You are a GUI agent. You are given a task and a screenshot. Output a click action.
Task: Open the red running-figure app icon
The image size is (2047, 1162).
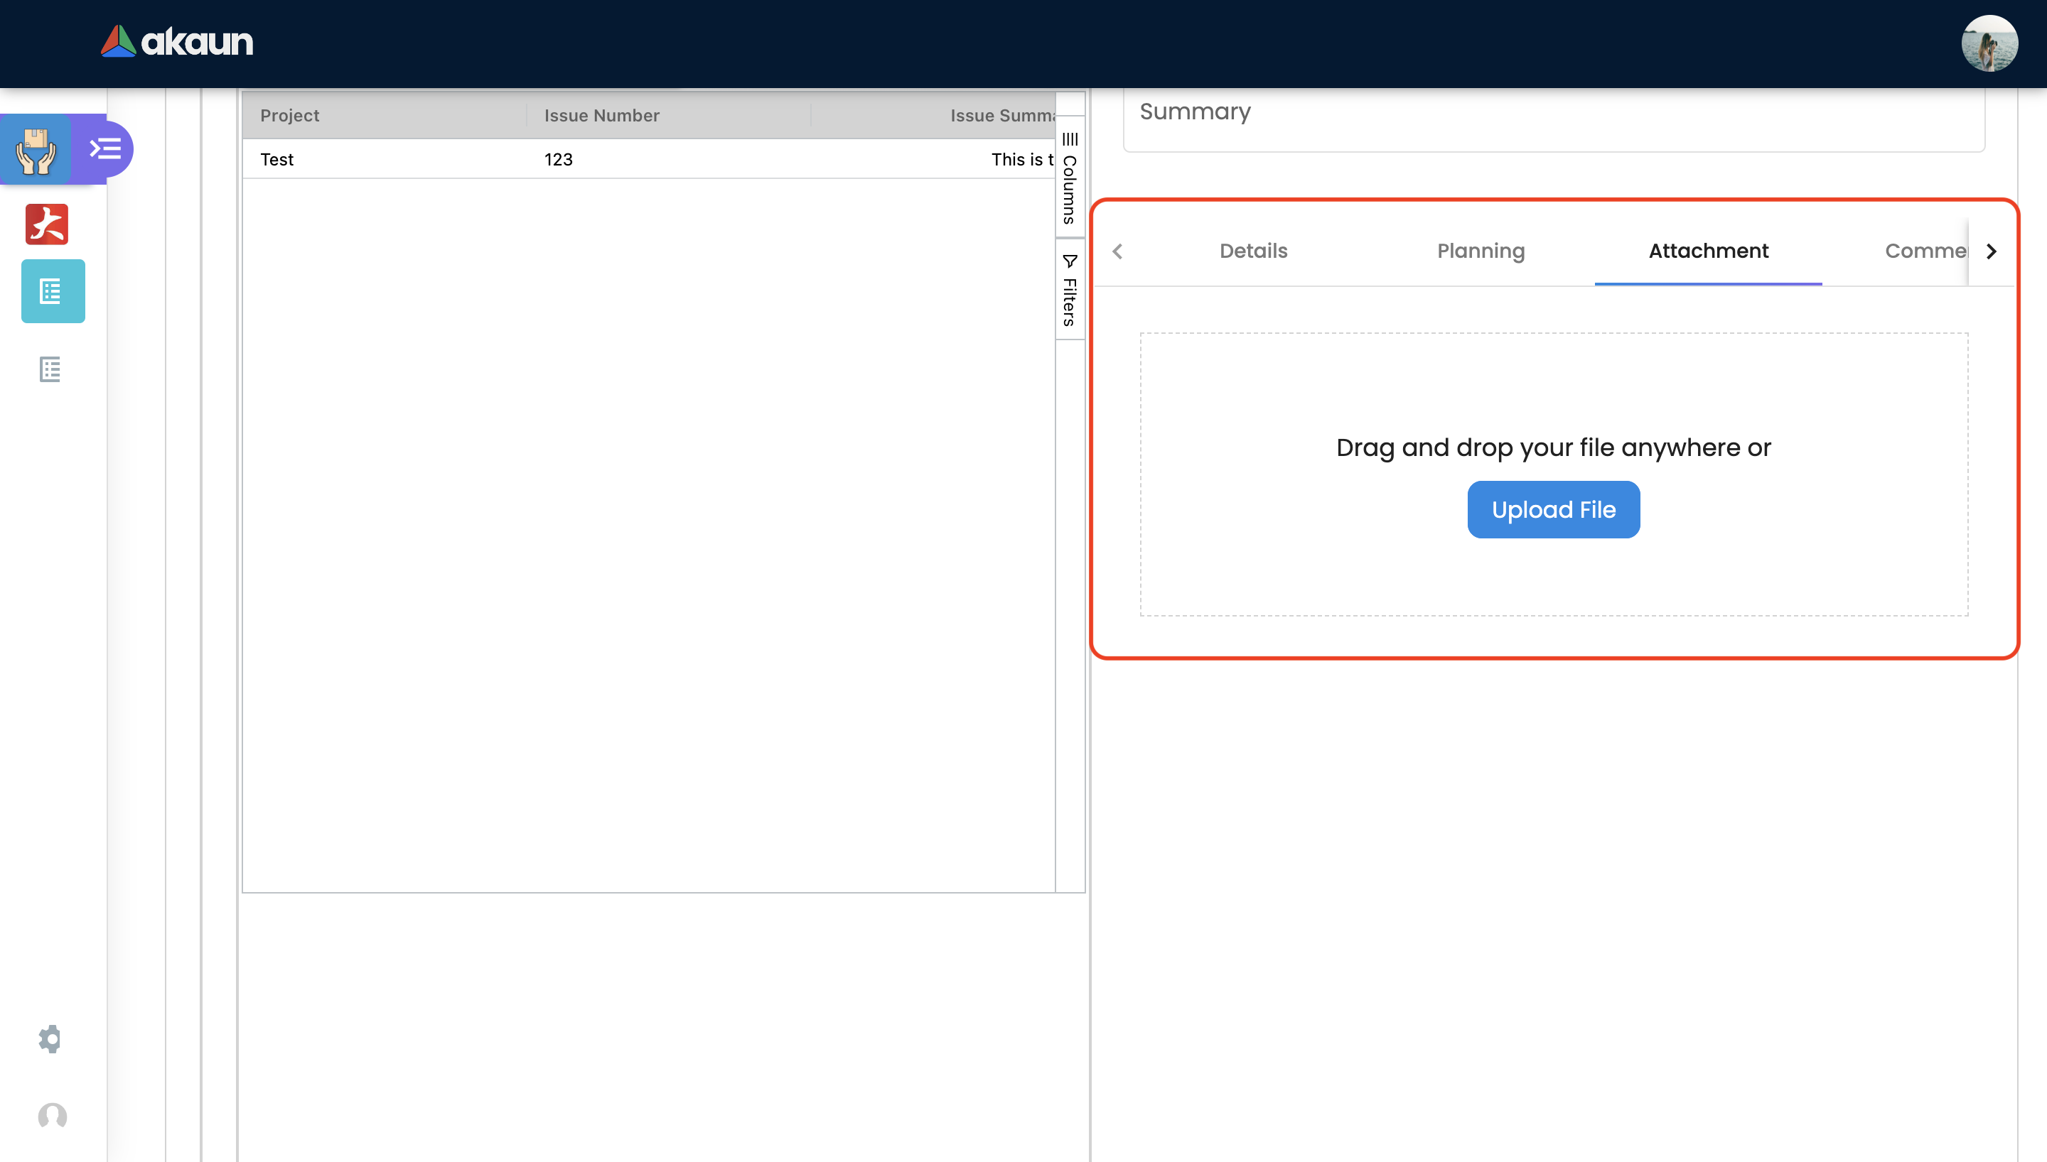pyautogui.click(x=47, y=224)
